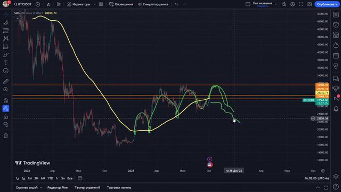Viewport: 341px width, 192px height.
Task: Open the forecasting and measurement tools
Action: [6, 46]
